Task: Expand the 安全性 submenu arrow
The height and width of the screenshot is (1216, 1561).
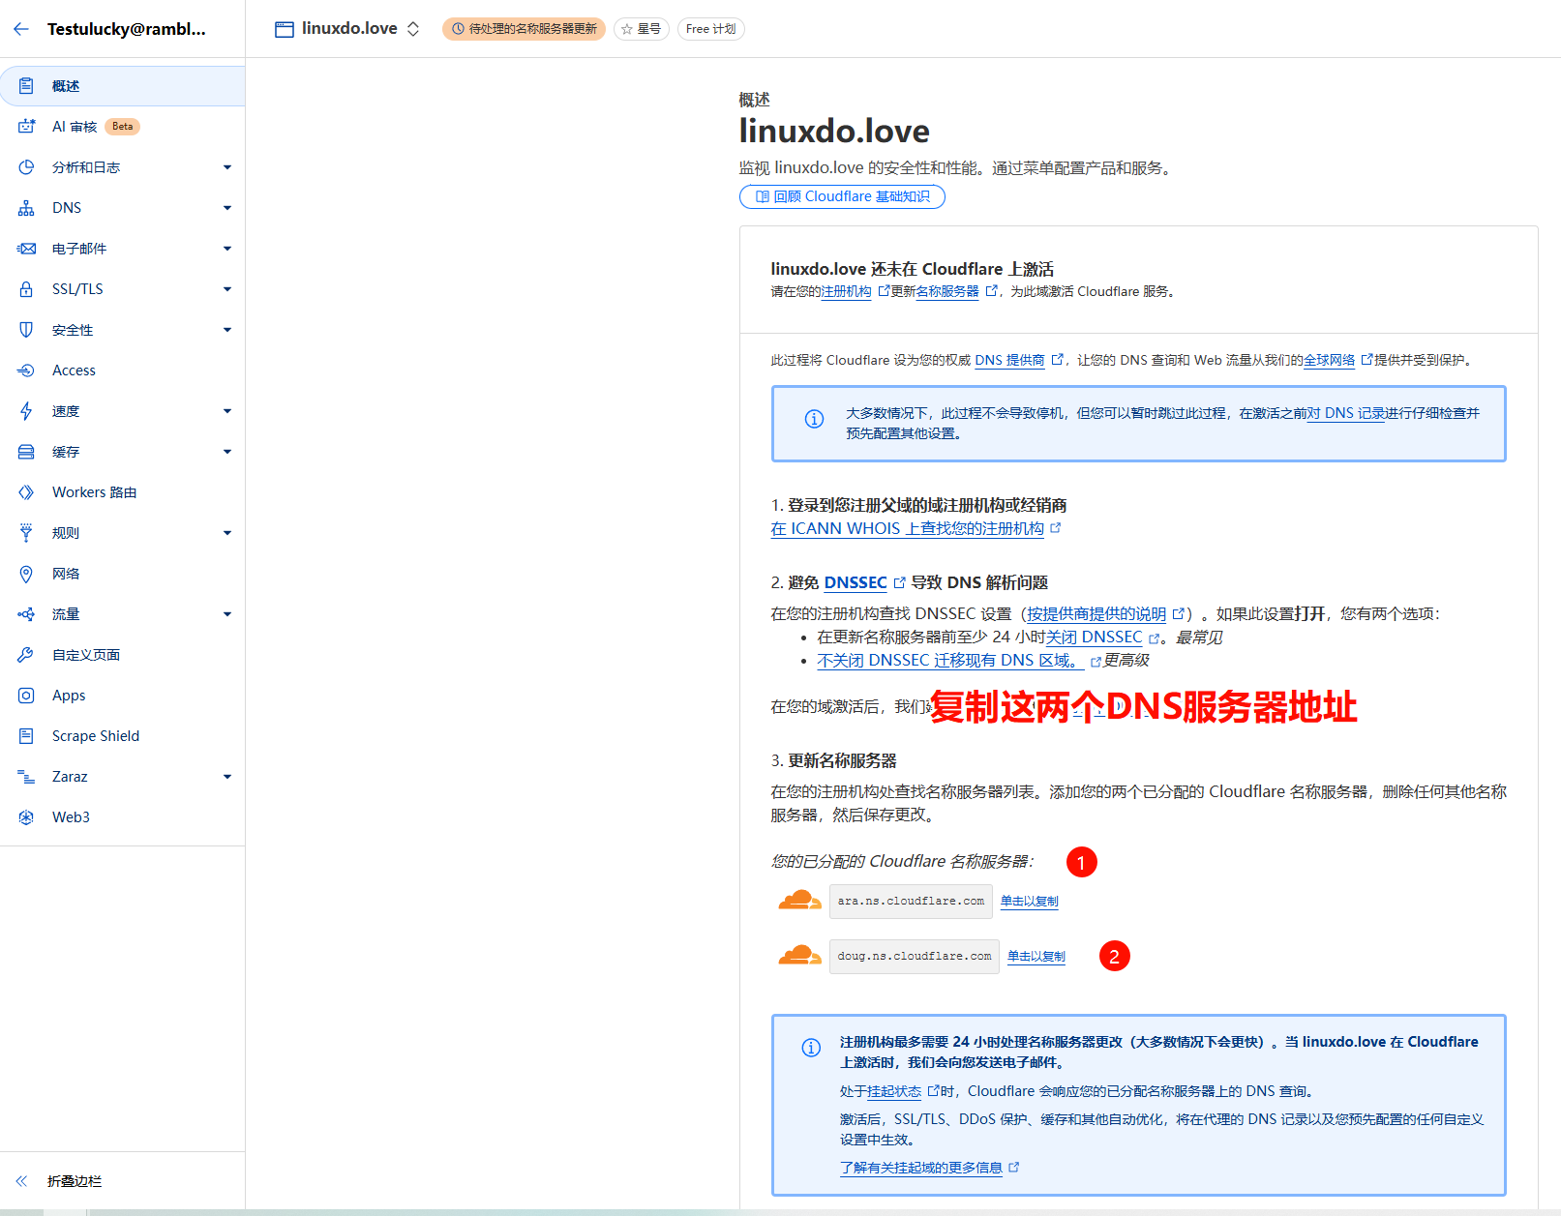Action: coord(227,330)
